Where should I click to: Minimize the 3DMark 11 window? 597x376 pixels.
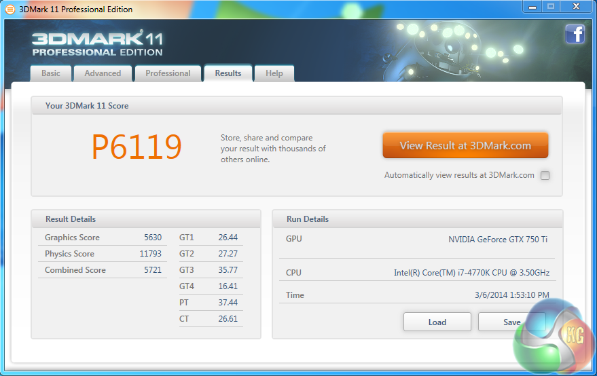click(532, 7)
